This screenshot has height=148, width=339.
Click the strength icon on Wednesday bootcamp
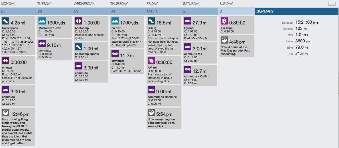click(78, 21)
